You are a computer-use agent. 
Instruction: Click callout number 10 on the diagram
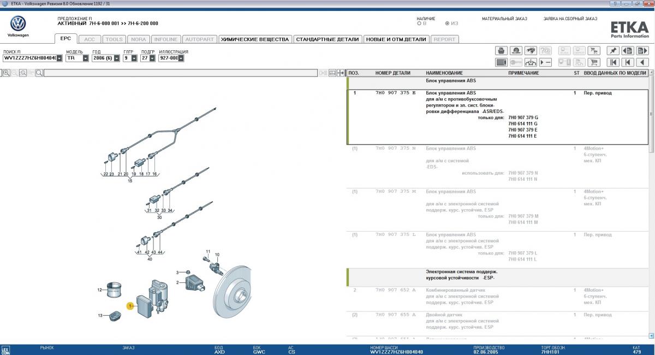[x=217, y=255]
